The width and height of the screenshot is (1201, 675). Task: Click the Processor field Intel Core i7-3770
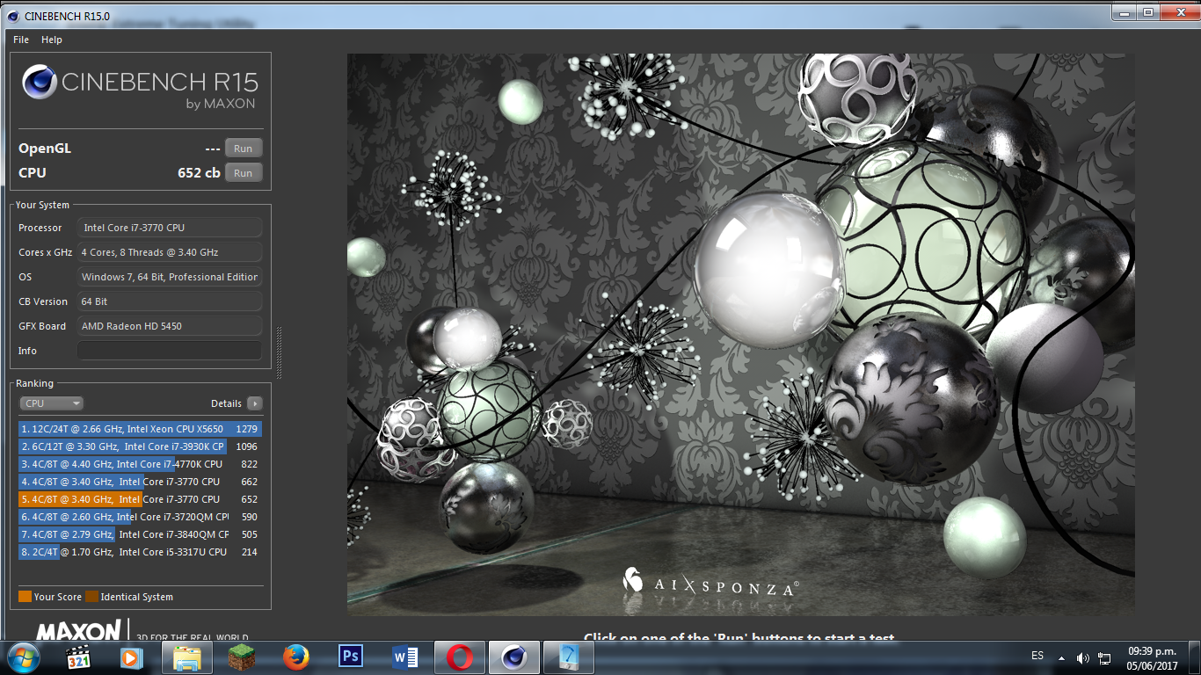click(x=170, y=228)
